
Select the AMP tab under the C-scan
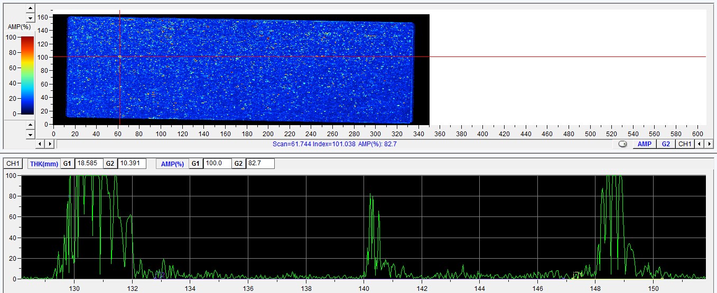pos(644,144)
